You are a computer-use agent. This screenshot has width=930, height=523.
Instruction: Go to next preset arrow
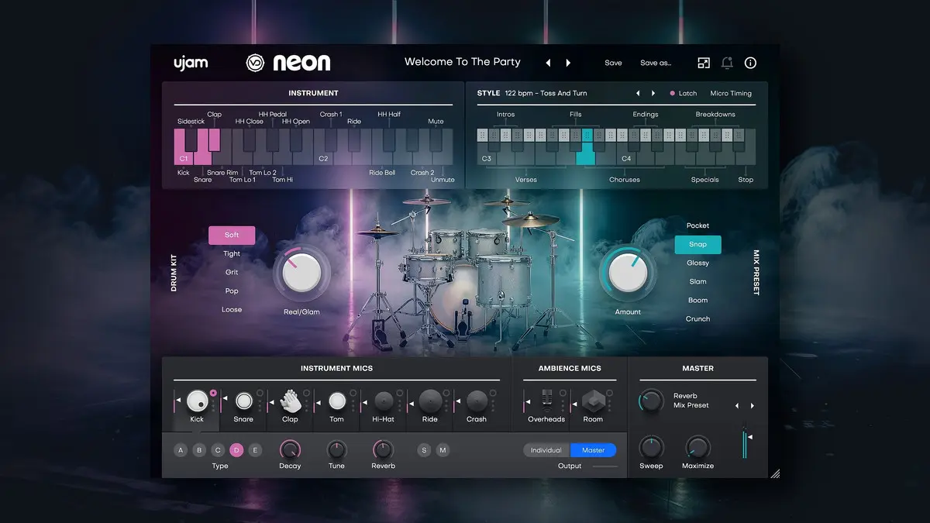(x=568, y=63)
